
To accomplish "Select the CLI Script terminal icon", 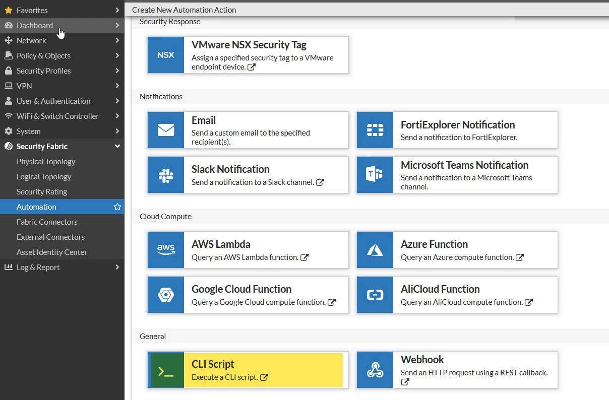I will [166, 370].
